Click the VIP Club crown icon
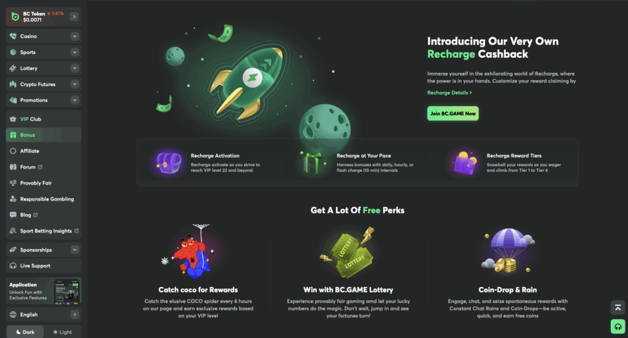 (x=13, y=119)
